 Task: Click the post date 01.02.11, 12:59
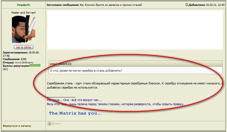point(215,5)
